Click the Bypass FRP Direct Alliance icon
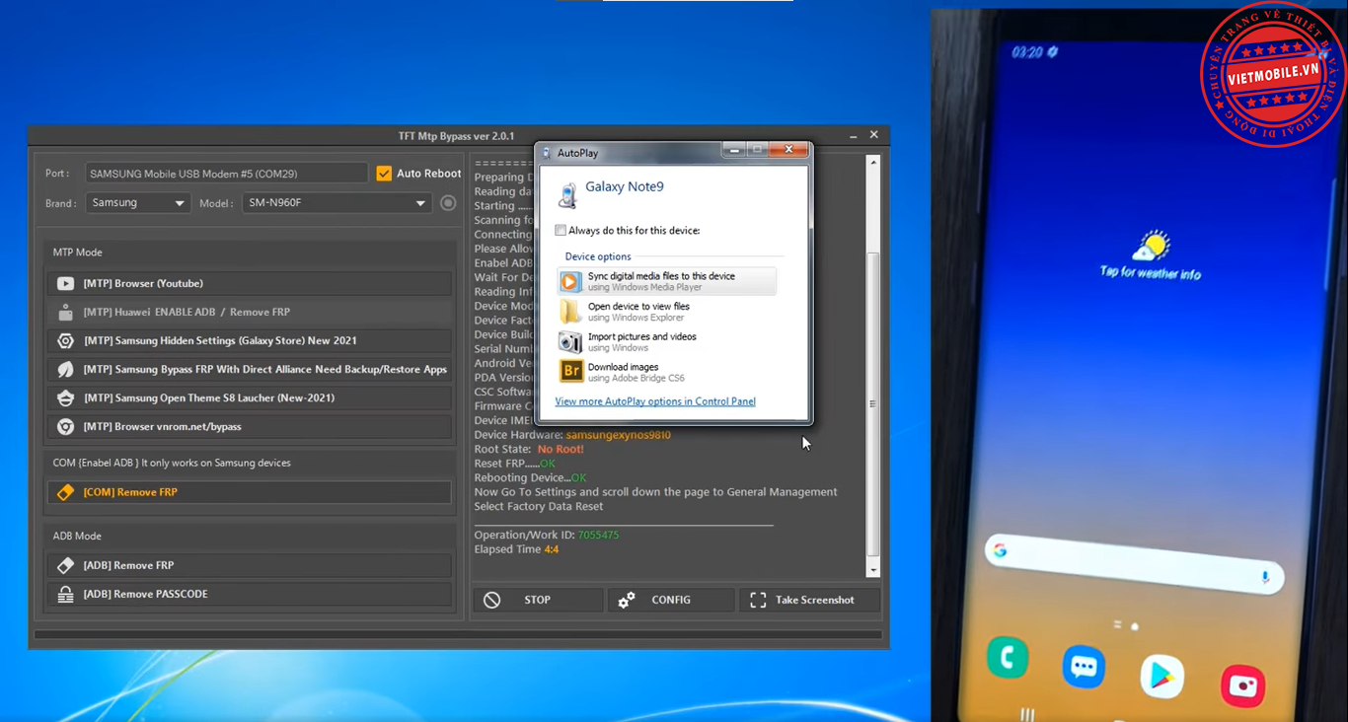The image size is (1348, 722). pyautogui.click(x=65, y=369)
